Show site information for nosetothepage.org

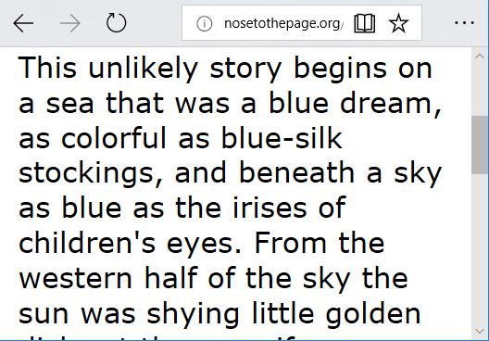tap(205, 23)
